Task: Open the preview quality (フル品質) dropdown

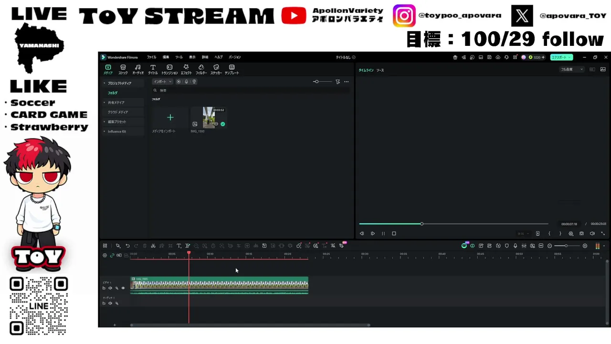Action: [x=572, y=69]
